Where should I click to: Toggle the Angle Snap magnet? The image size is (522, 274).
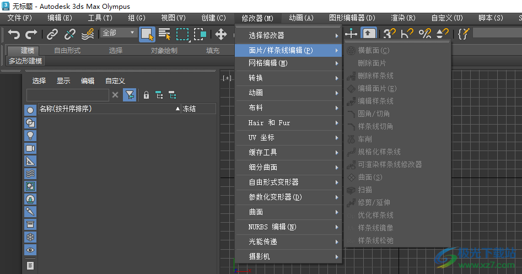(407, 34)
